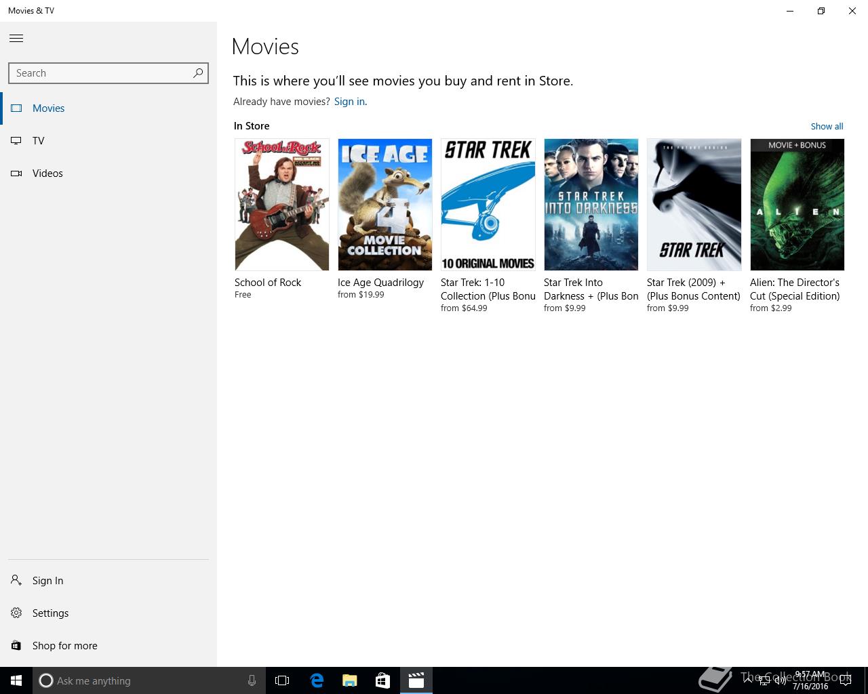Click the 'School of Rock' title text
Image resolution: width=868 pixels, height=694 pixels.
click(268, 283)
